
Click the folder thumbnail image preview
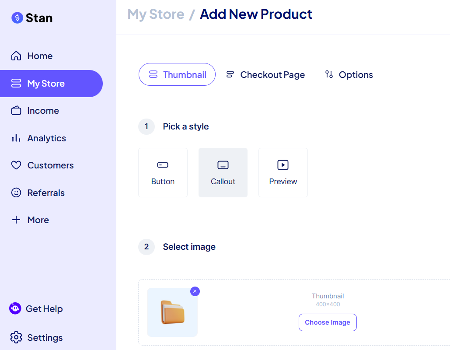pyautogui.click(x=172, y=312)
